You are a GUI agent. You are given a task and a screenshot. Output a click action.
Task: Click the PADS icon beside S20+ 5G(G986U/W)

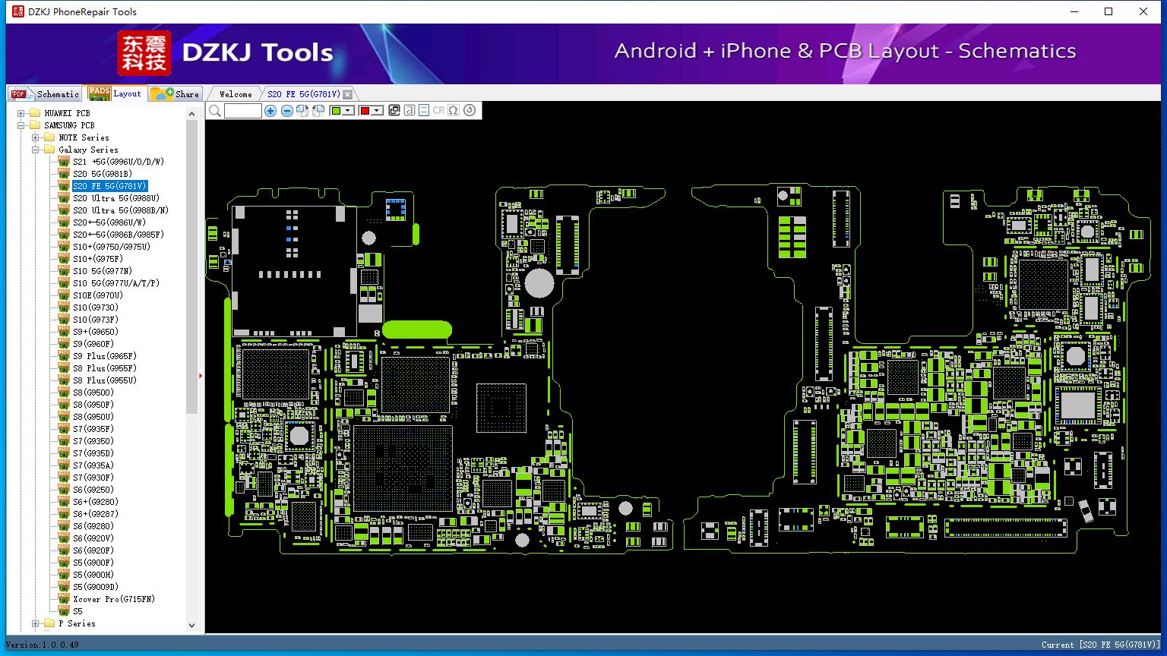point(64,222)
